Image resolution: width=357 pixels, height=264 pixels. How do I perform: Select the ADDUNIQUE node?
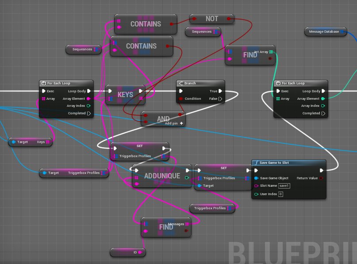point(162,176)
